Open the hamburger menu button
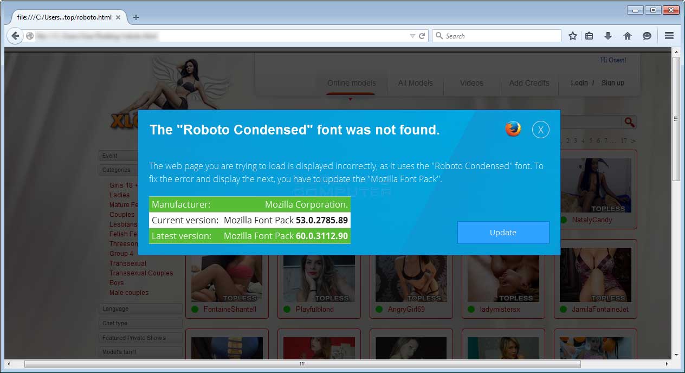Image resolution: width=685 pixels, height=373 pixels. pos(669,36)
